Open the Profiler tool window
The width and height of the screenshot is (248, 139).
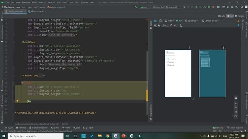point(66,128)
